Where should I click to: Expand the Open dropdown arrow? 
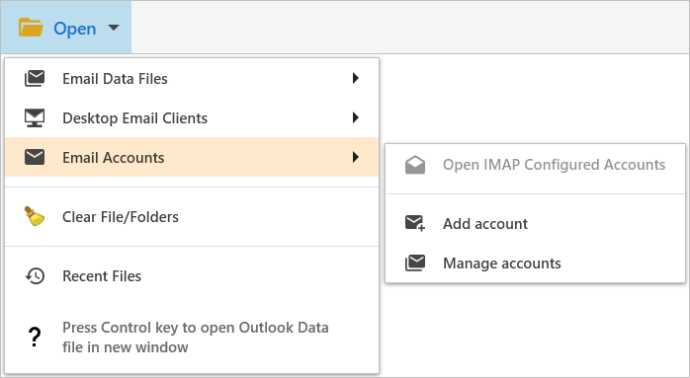[x=114, y=28]
